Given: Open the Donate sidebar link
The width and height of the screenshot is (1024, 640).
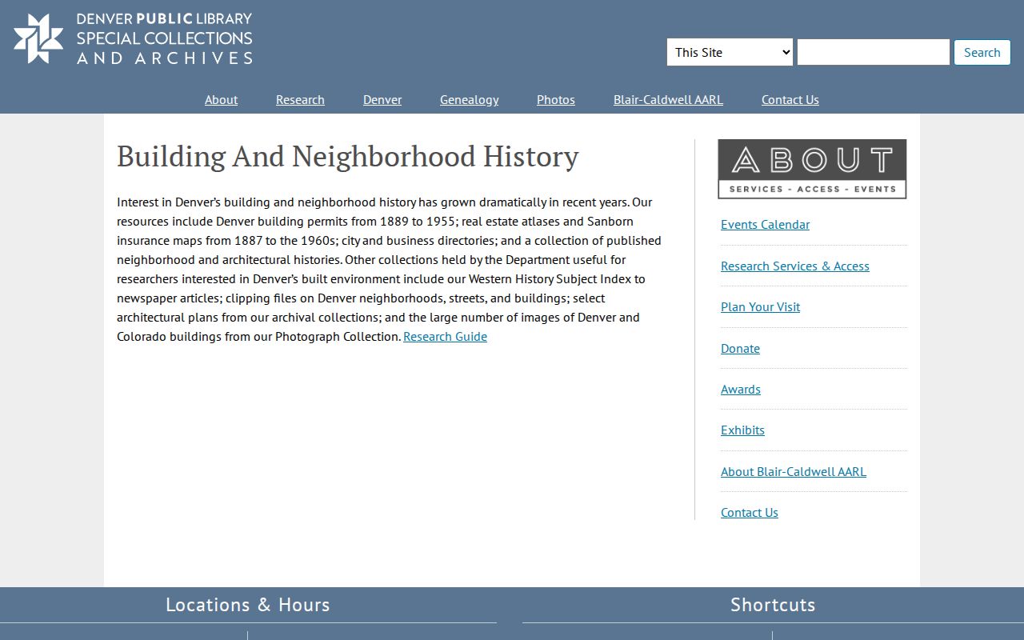Looking at the screenshot, I should tap(740, 348).
